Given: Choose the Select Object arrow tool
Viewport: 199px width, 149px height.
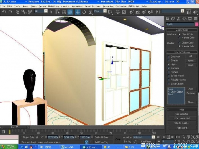Looking at the screenshot, I should click(51, 12).
